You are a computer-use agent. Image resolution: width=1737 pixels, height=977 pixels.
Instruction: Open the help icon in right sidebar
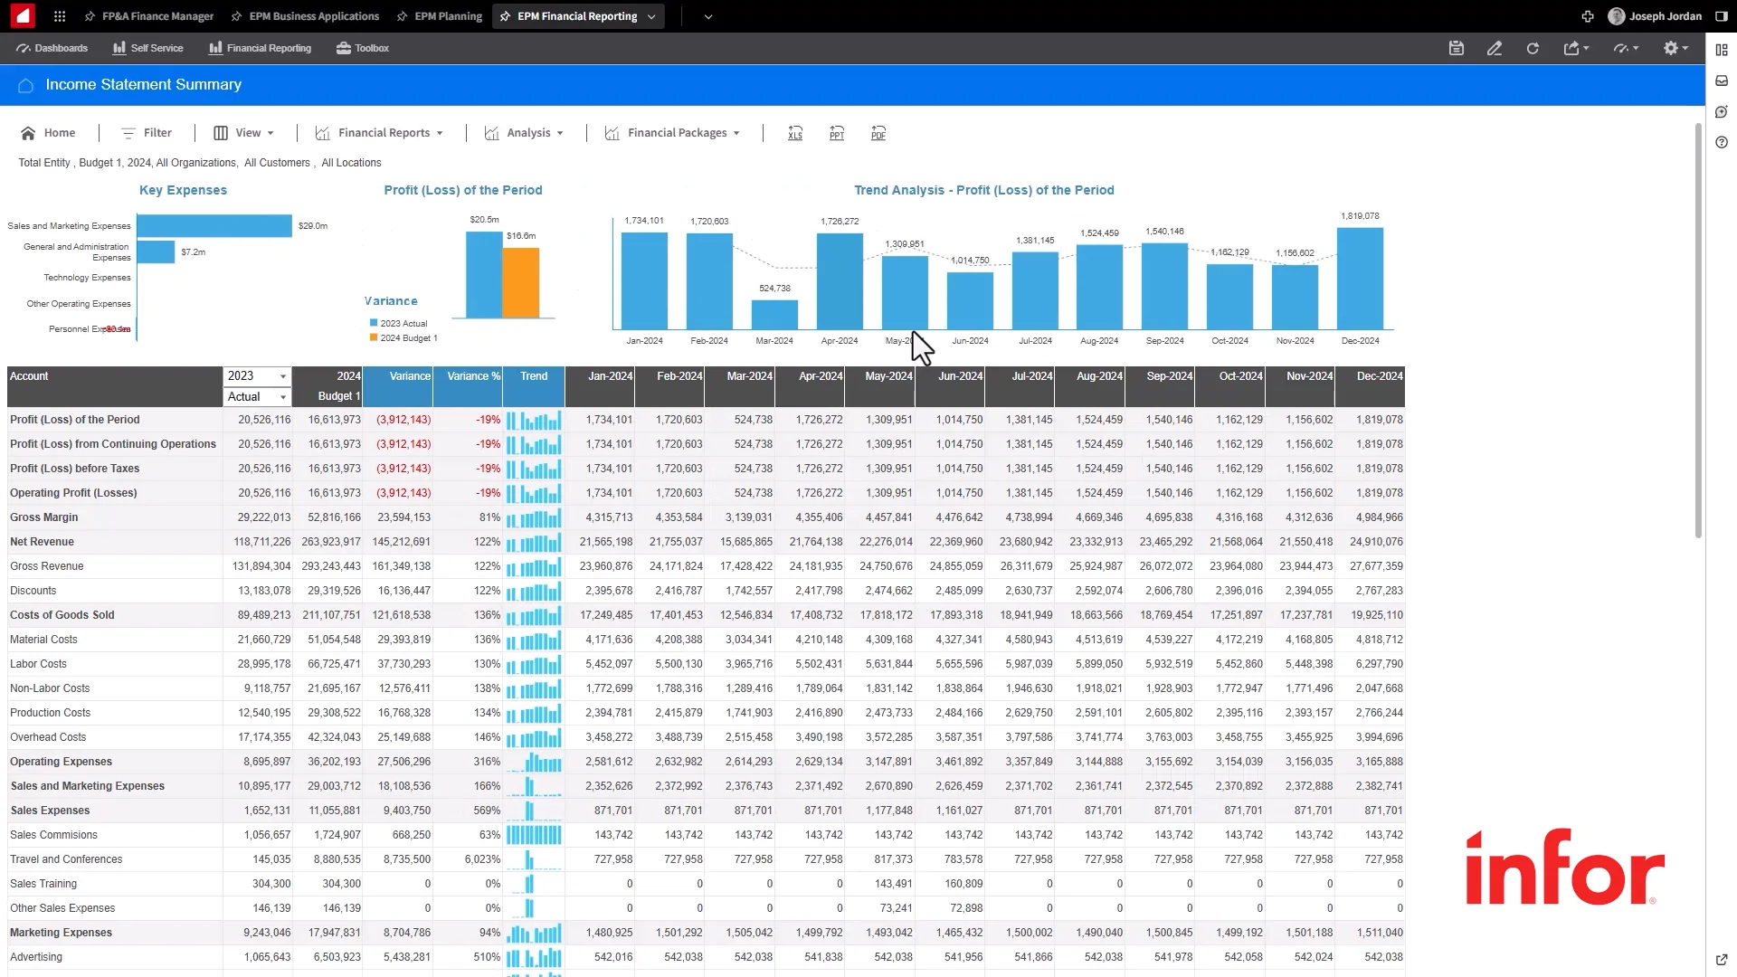coord(1722,142)
